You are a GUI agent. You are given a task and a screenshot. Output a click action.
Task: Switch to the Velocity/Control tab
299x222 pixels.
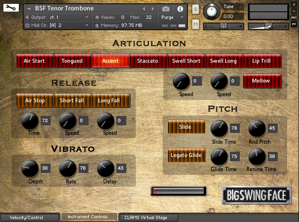pyautogui.click(x=30, y=218)
